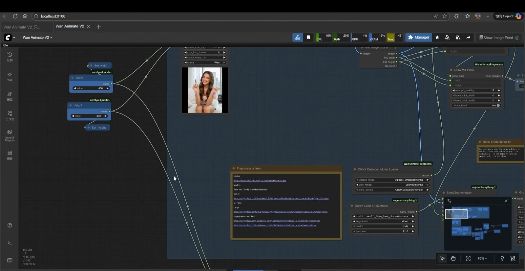Expand the Wan Animate V2 workflow dropdown
The image size is (525, 271).
[37, 38]
